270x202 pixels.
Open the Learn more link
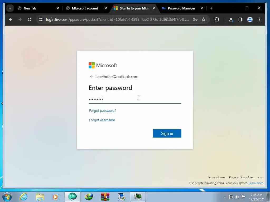[256, 183]
